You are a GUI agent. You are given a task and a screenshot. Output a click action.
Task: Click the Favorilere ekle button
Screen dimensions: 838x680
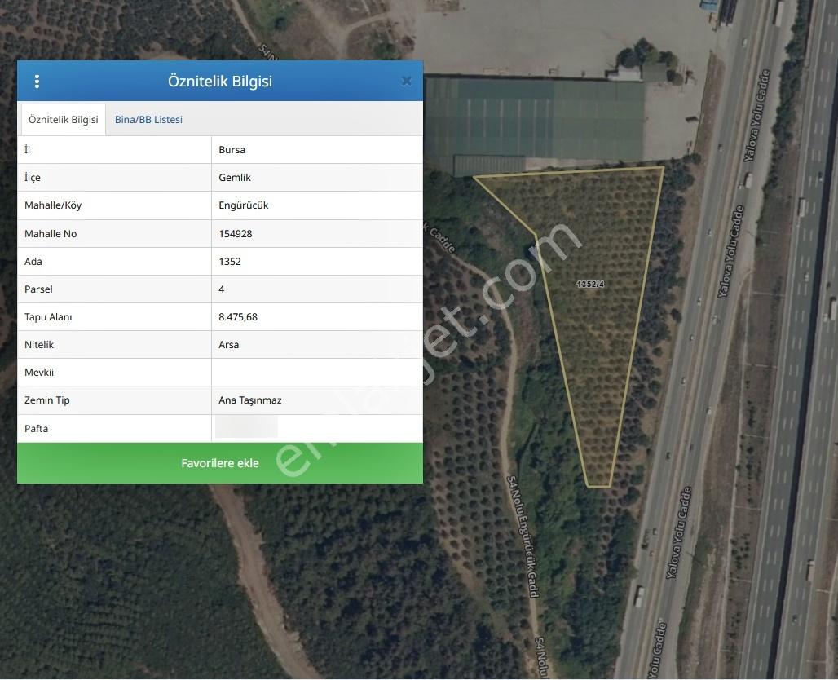(x=219, y=463)
